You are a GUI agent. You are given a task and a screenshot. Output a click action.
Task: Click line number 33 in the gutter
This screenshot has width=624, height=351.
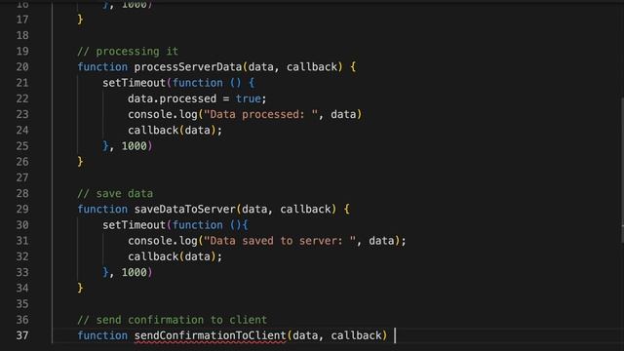(22, 272)
